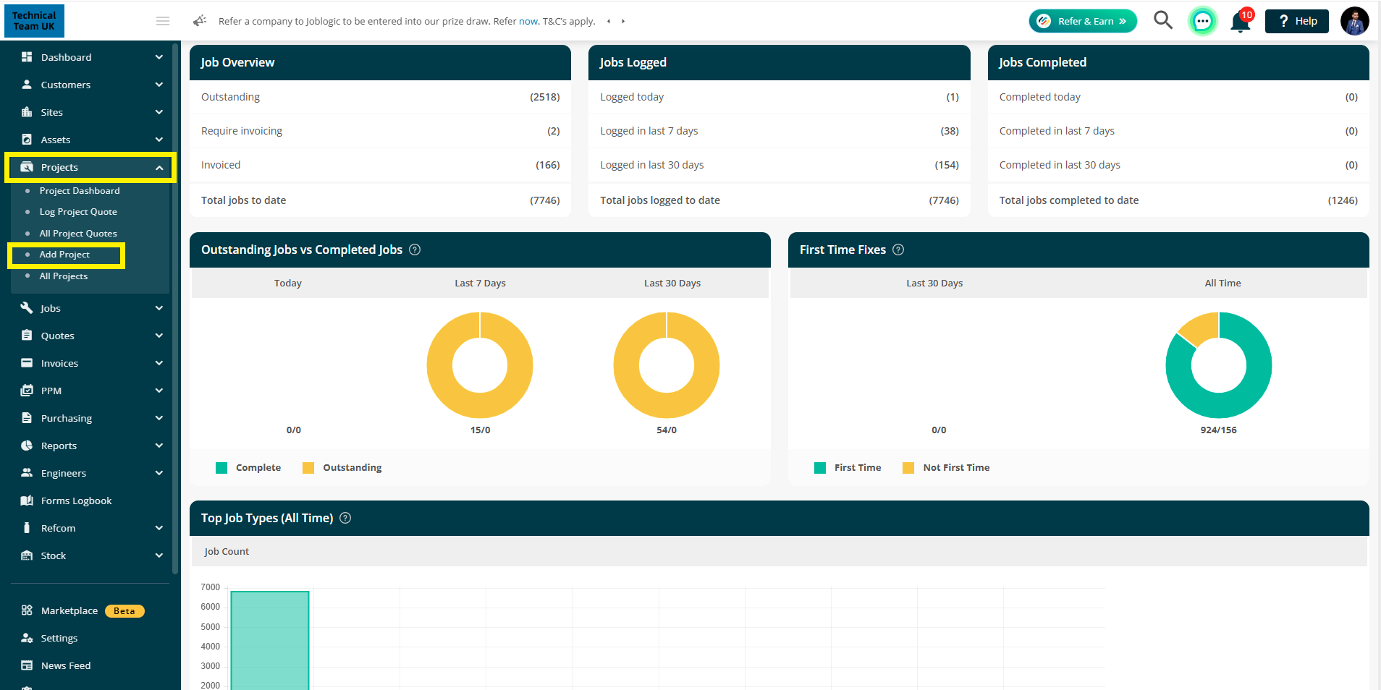Go to next announcement arrow
The image size is (1381, 690).
point(623,21)
